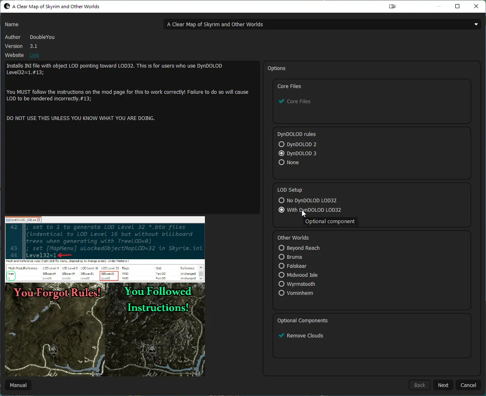The width and height of the screenshot is (486, 396).
Task: Cancel the installer
Action: [468, 385]
